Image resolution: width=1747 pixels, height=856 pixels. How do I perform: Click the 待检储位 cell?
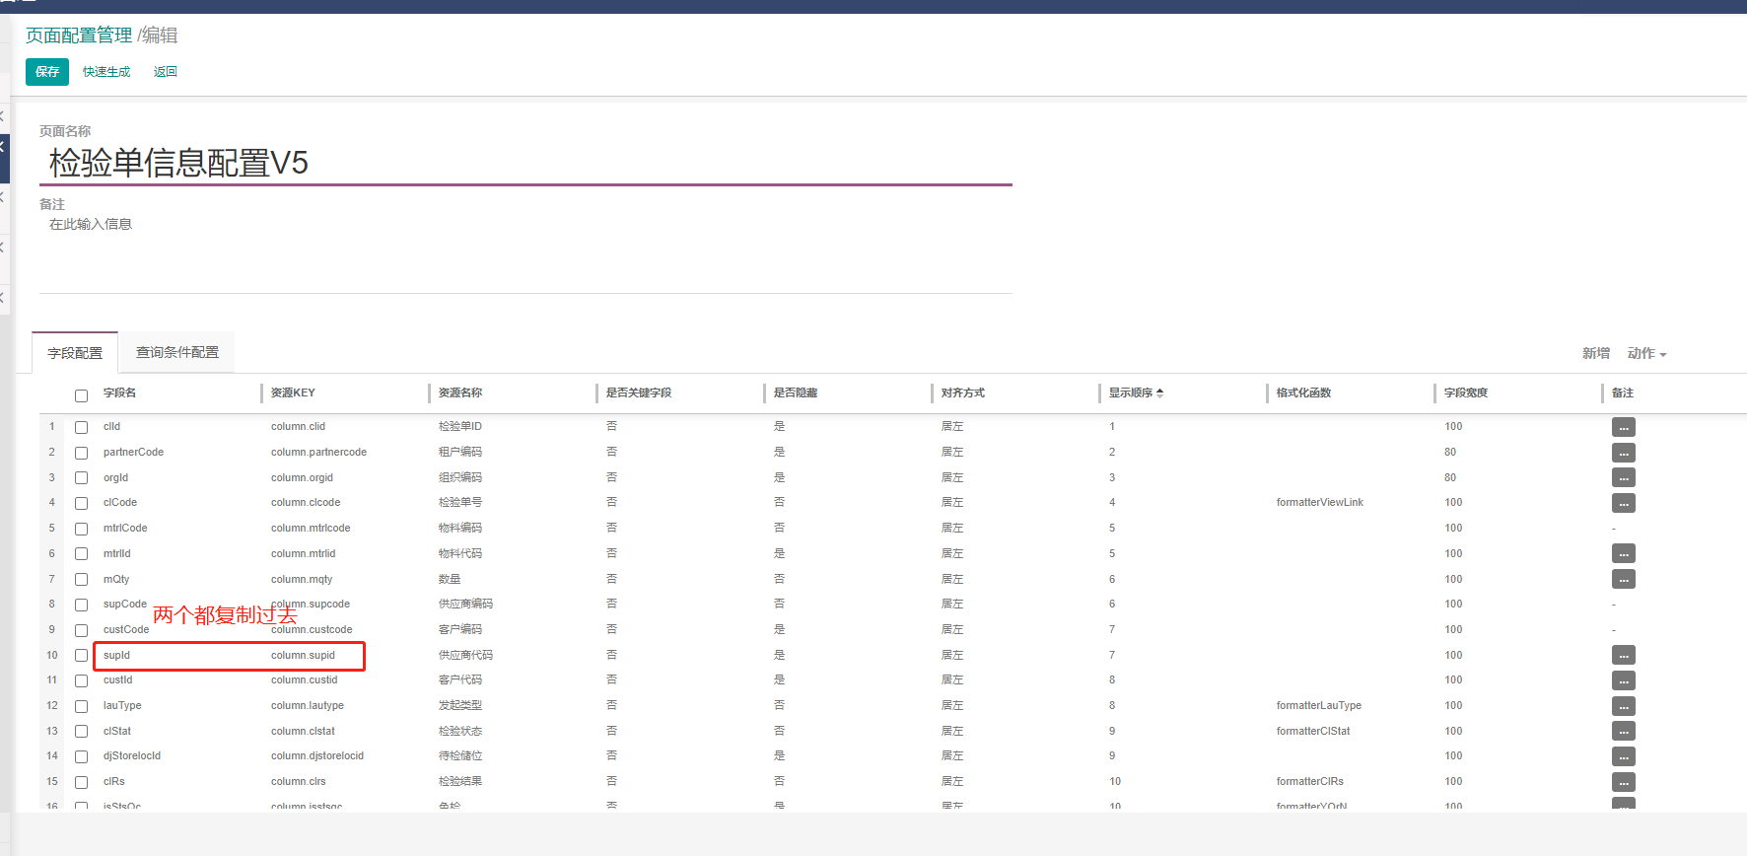click(x=460, y=755)
